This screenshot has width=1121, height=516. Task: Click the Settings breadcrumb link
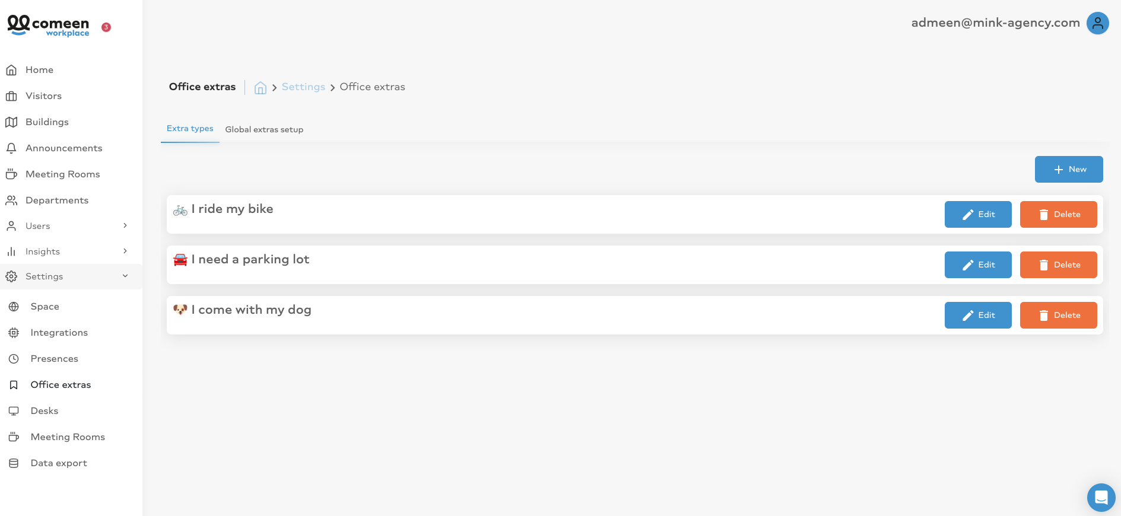coord(303,87)
